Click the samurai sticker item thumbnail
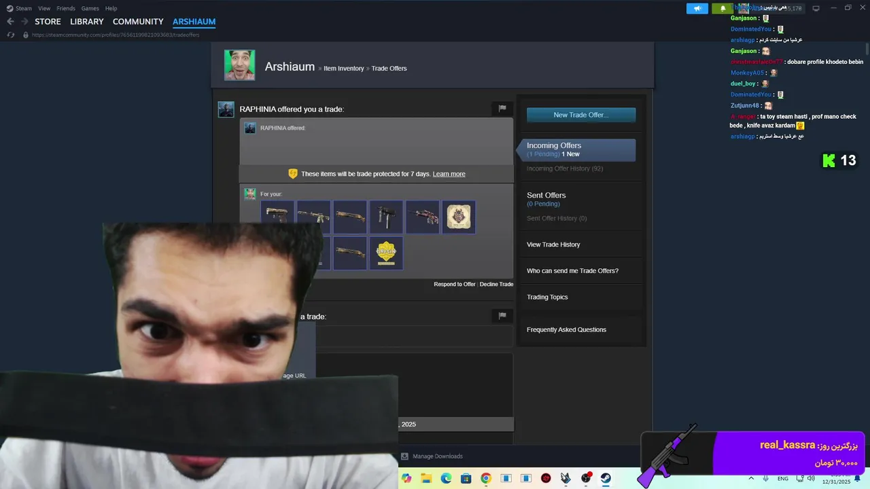Viewport: 870px width, 489px height. 459,217
